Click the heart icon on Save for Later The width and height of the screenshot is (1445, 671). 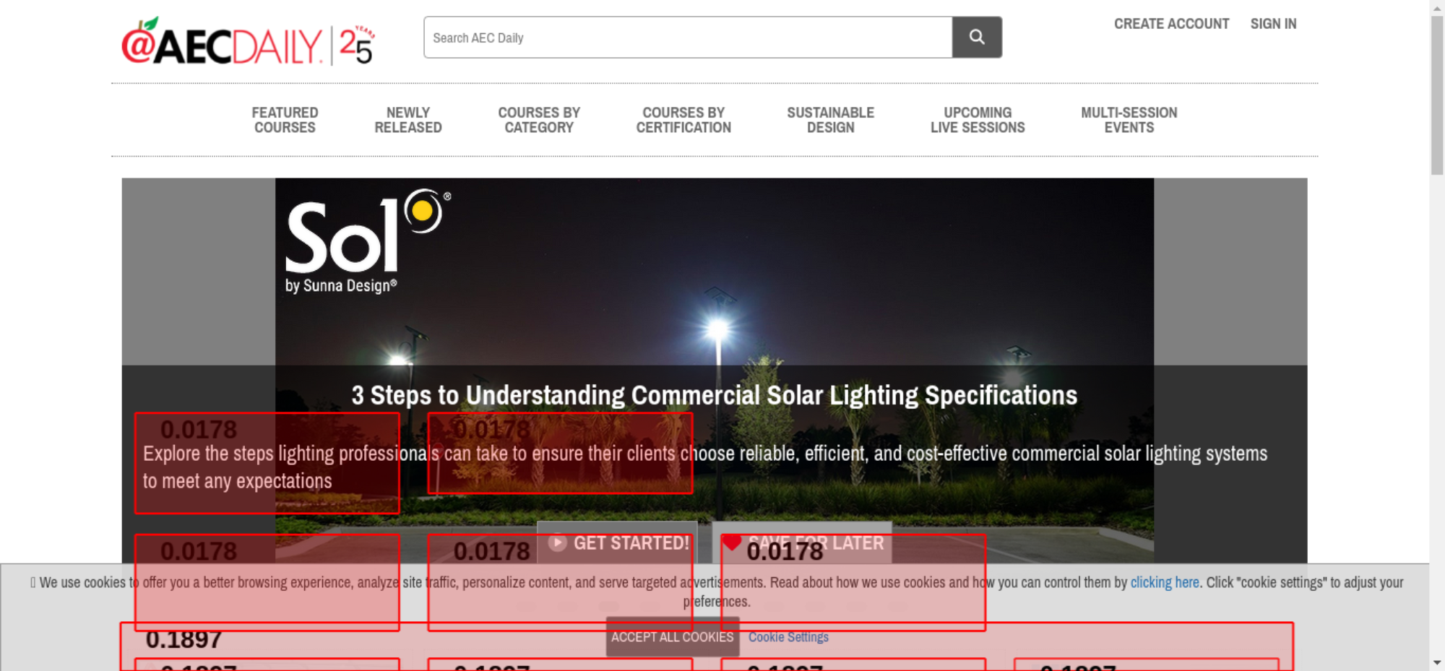point(731,542)
